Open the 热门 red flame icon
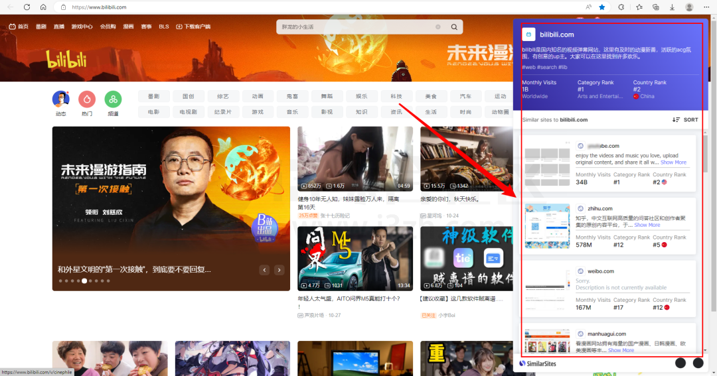 point(87,99)
